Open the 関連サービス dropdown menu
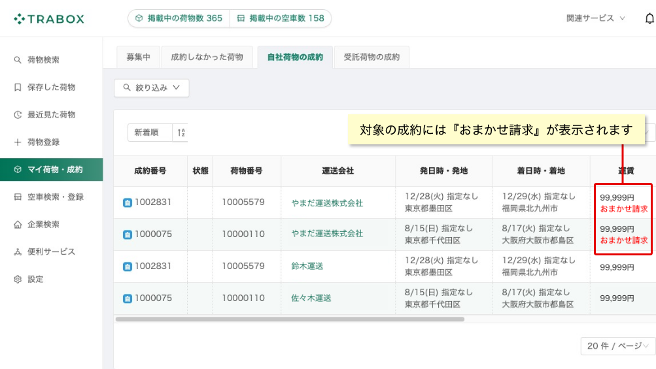The image size is (656, 369). 595,18
